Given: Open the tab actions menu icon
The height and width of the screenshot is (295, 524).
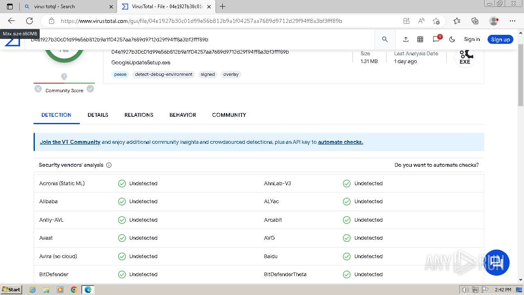Looking at the screenshot, I should click(10, 7).
